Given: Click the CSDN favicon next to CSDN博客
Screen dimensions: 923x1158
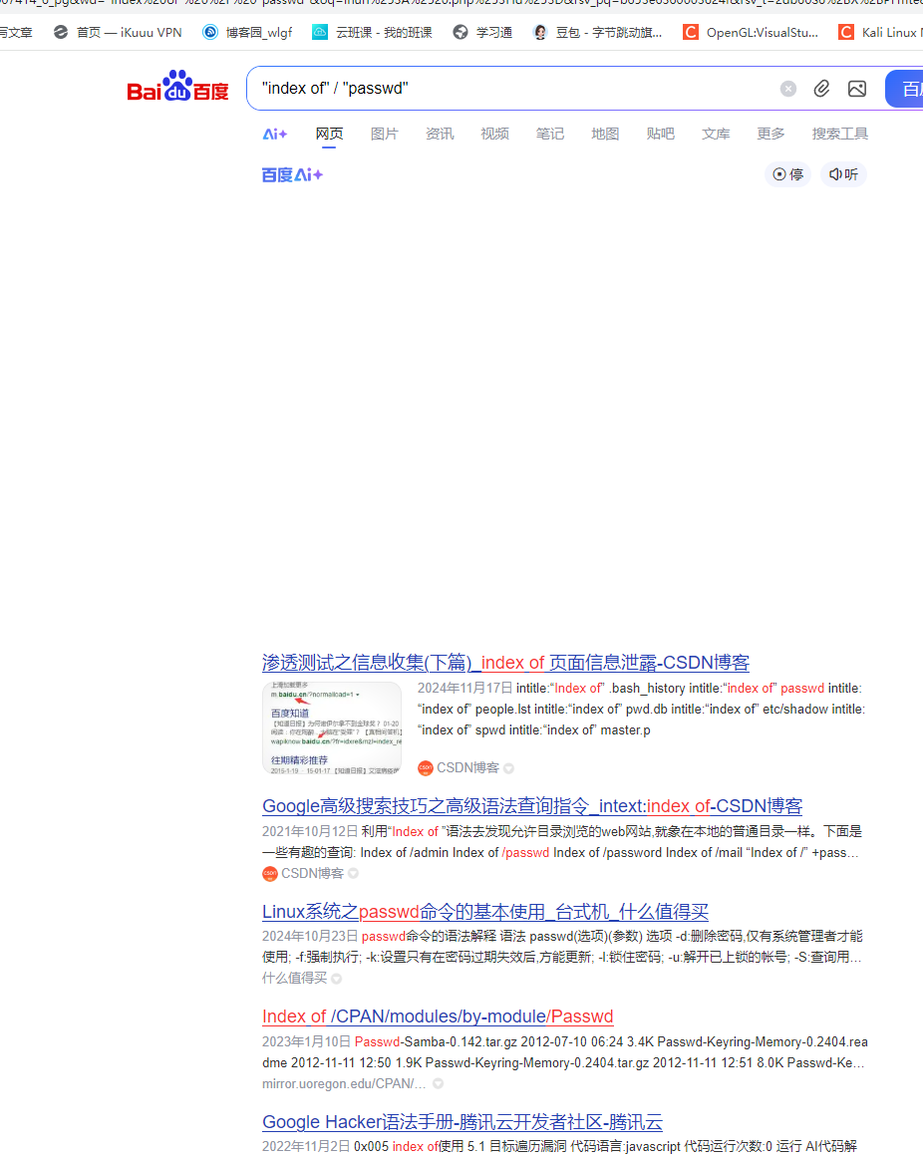Looking at the screenshot, I should coord(423,767).
